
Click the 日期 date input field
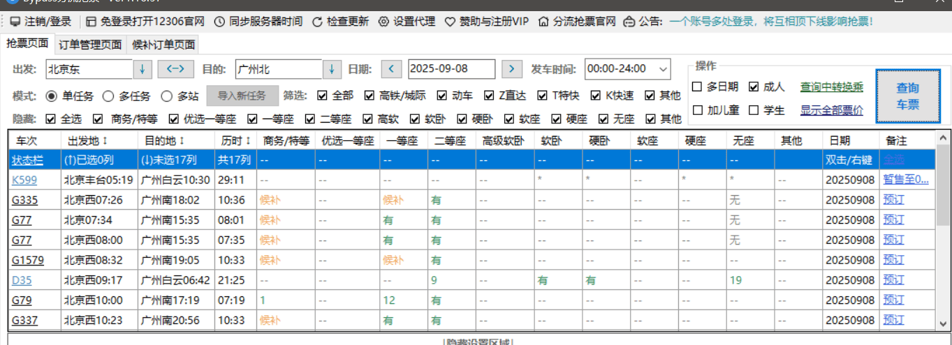[x=451, y=69]
